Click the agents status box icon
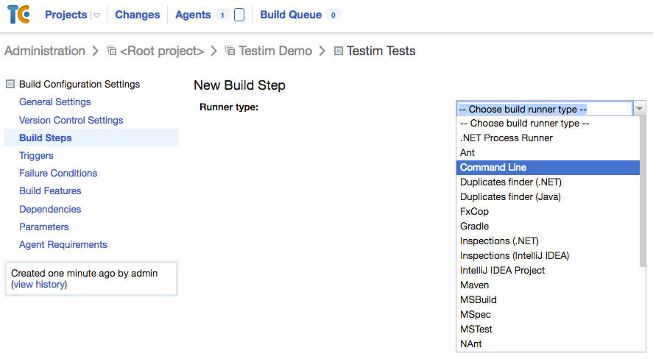The height and width of the screenshot is (359, 653). 239,15
